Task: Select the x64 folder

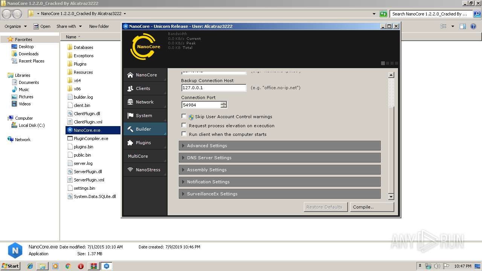Action: [x=77, y=81]
